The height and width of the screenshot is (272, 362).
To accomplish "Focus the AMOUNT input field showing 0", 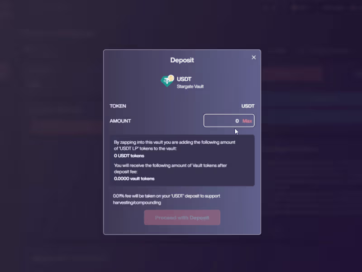I will [229, 121].
